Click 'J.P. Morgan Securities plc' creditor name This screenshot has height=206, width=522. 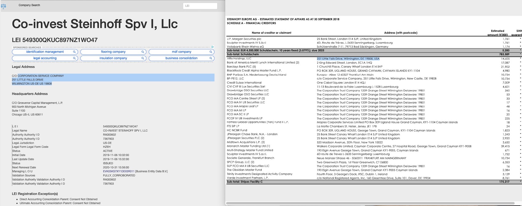[x=244, y=39]
